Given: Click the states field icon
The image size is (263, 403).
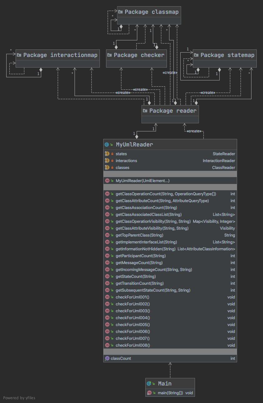Looking at the screenshot, I should click(x=107, y=154).
